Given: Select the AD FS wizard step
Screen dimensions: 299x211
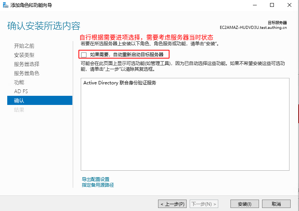Looking at the screenshot, I should [x=21, y=91].
